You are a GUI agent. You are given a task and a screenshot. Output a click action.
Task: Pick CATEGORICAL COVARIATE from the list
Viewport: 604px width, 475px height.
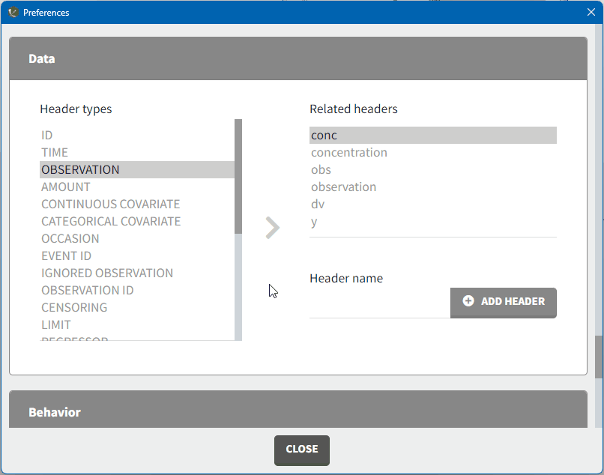111,222
